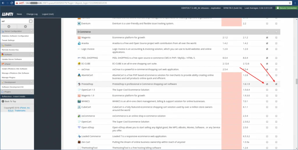Click the Arastta app icon
This screenshot has width=298, height=150.
coord(79,43)
